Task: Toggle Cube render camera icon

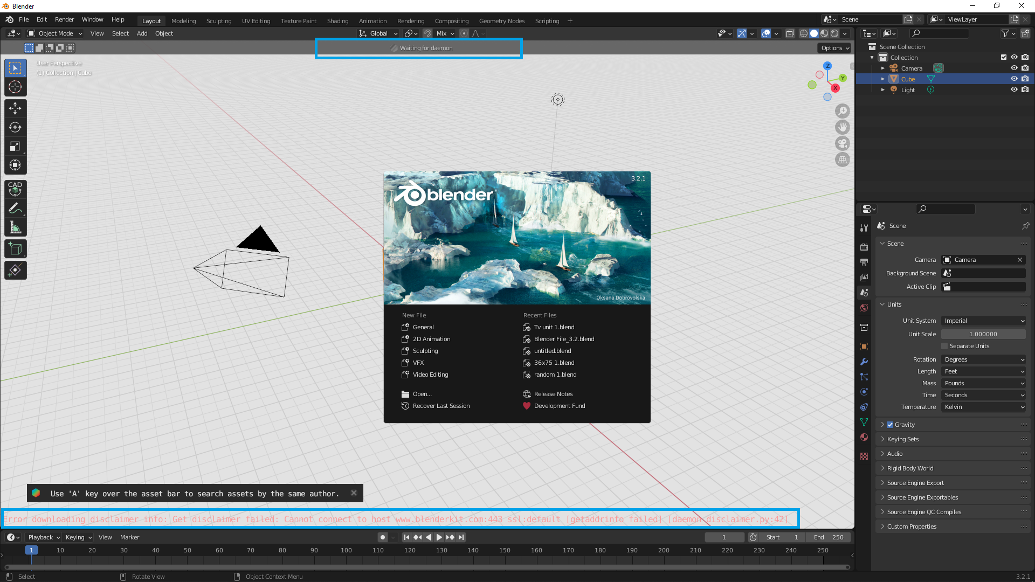Action: (x=1025, y=79)
